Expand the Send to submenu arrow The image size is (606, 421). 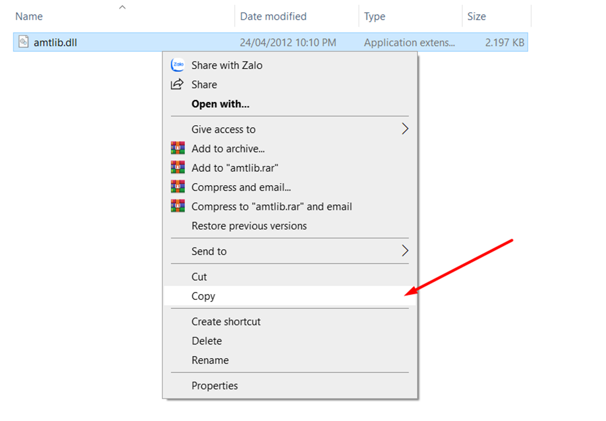click(x=405, y=251)
